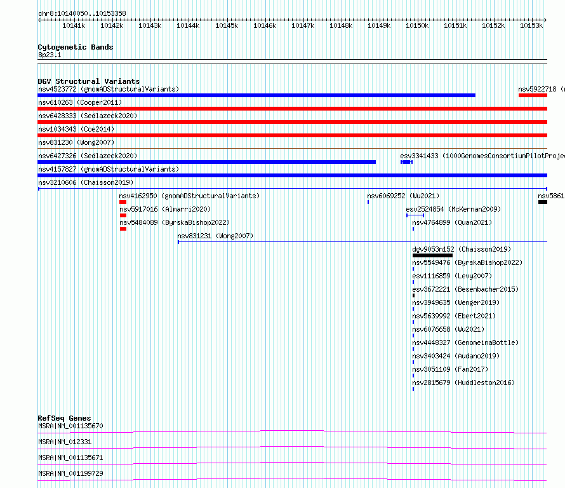Screen dimensions: 565x488
Task: Open nsv4162950 (gnomADStructuralVariants) label
Action: (x=189, y=196)
